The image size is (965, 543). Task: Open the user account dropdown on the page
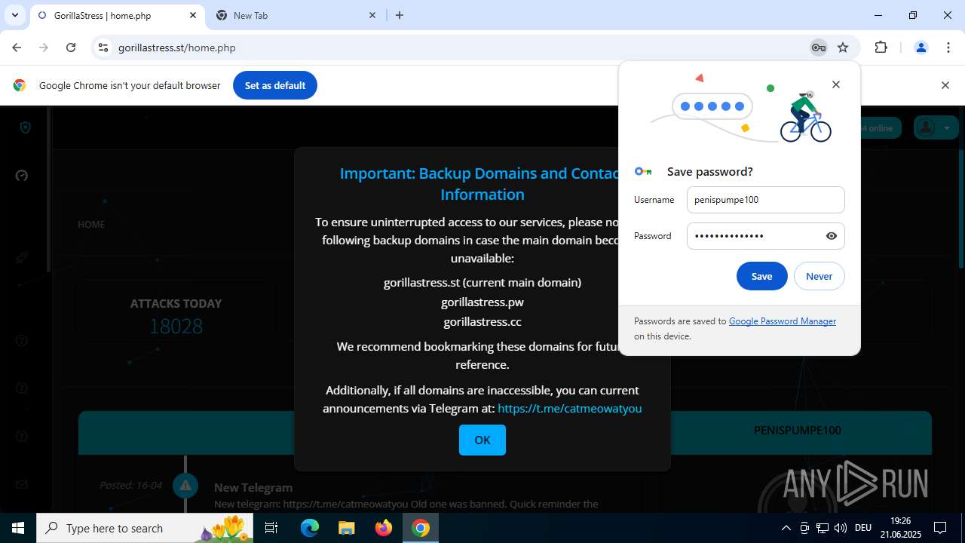point(936,127)
